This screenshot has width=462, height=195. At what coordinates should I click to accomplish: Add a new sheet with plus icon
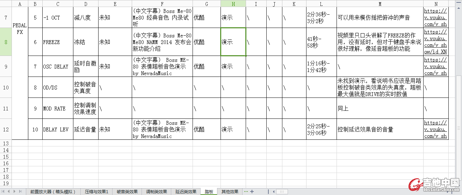[x=252, y=192]
